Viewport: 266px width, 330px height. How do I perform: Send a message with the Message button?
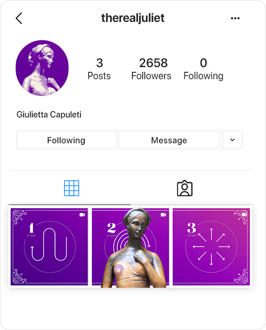(169, 140)
